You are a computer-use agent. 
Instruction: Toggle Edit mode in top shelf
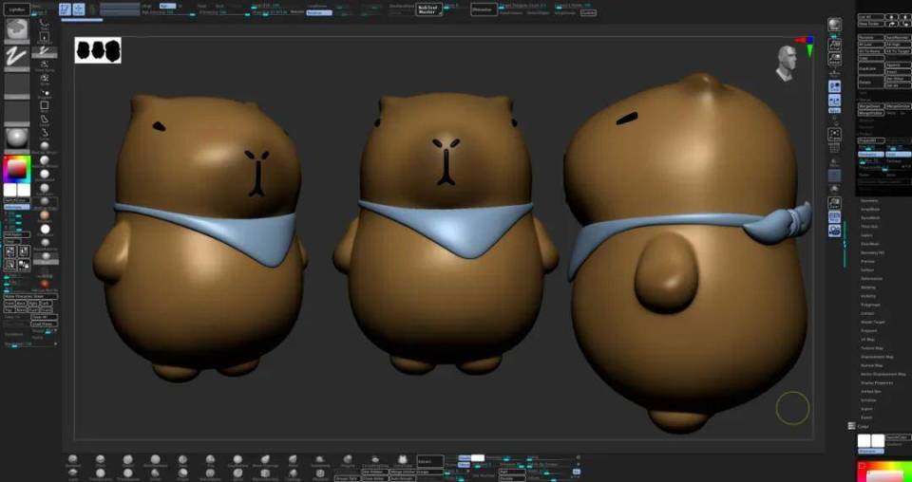coord(64,9)
